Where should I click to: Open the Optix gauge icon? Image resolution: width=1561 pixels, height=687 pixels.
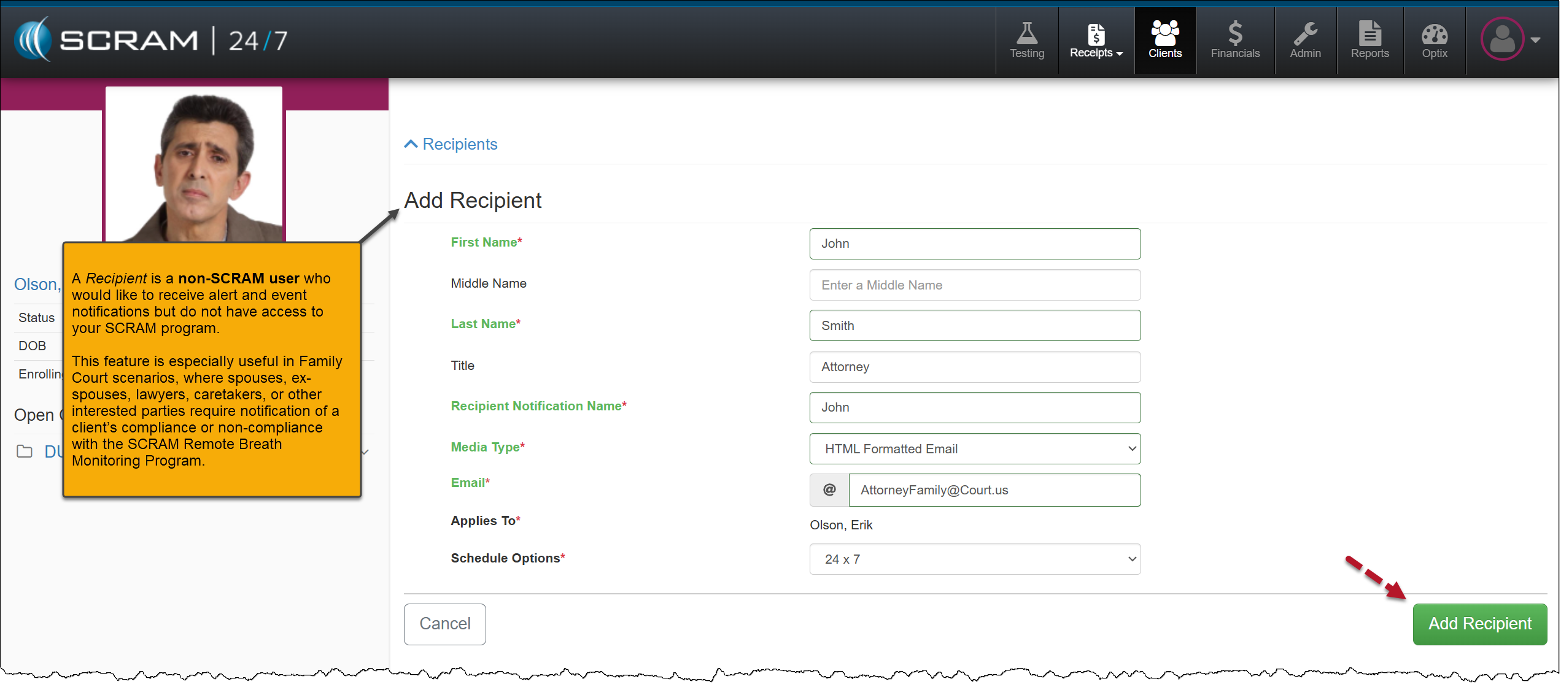(1434, 40)
